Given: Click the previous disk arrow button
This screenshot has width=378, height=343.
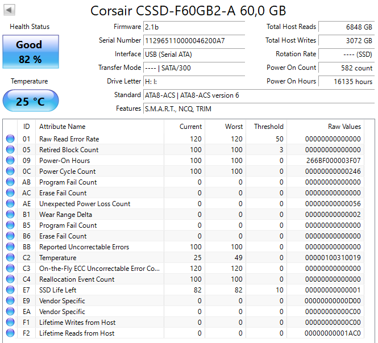Looking at the screenshot, I should 10,10.
